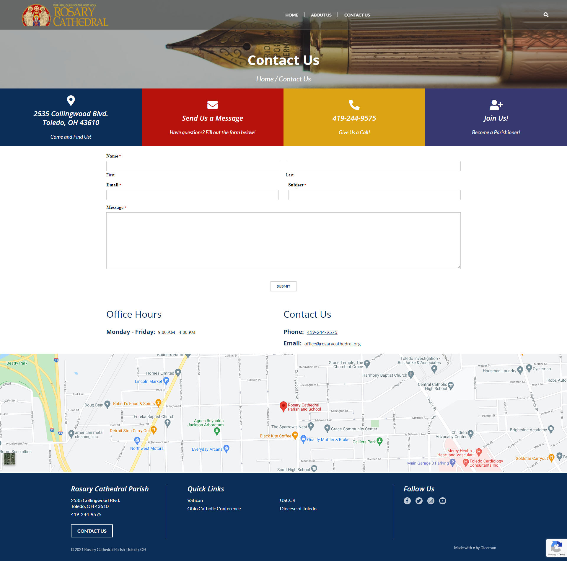The height and width of the screenshot is (561, 567).
Task: Open the Twitter social icon
Action: tap(419, 501)
